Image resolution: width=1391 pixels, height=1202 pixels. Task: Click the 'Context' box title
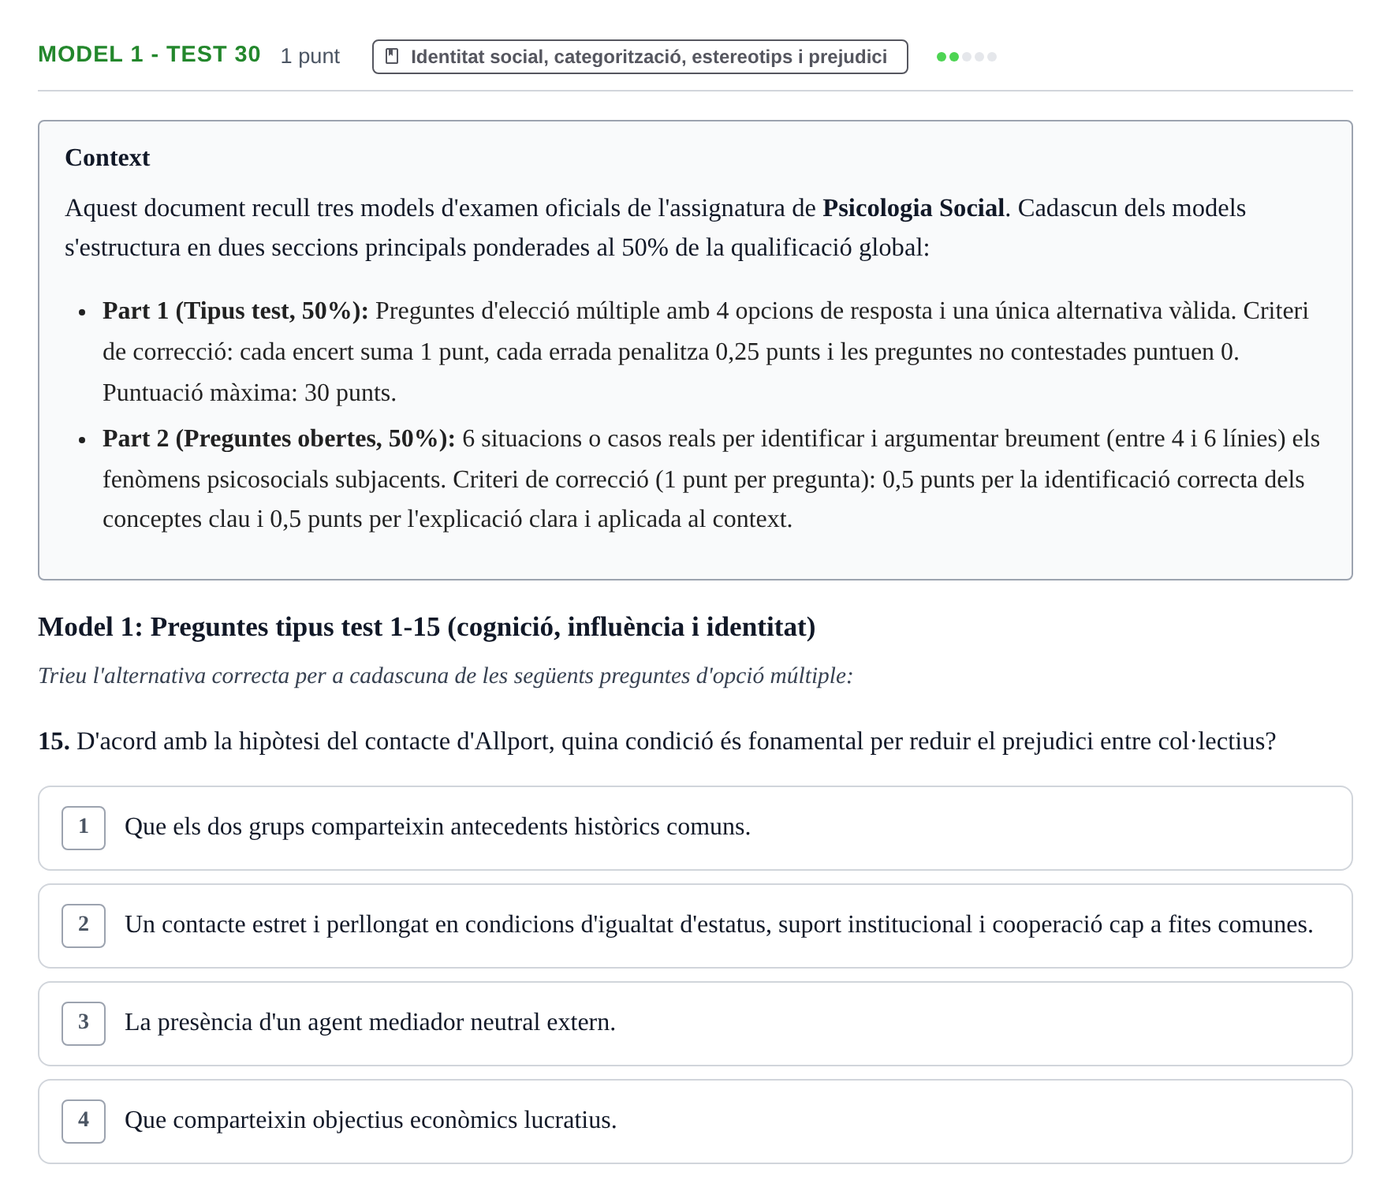(107, 158)
